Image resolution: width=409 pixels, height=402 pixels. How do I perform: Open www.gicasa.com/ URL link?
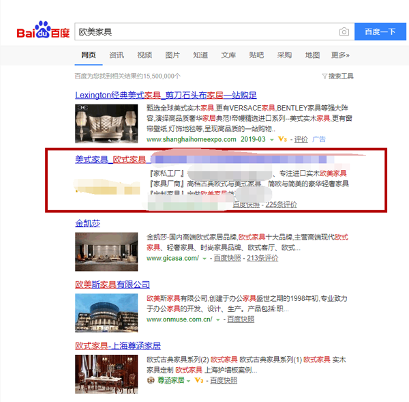(x=172, y=259)
